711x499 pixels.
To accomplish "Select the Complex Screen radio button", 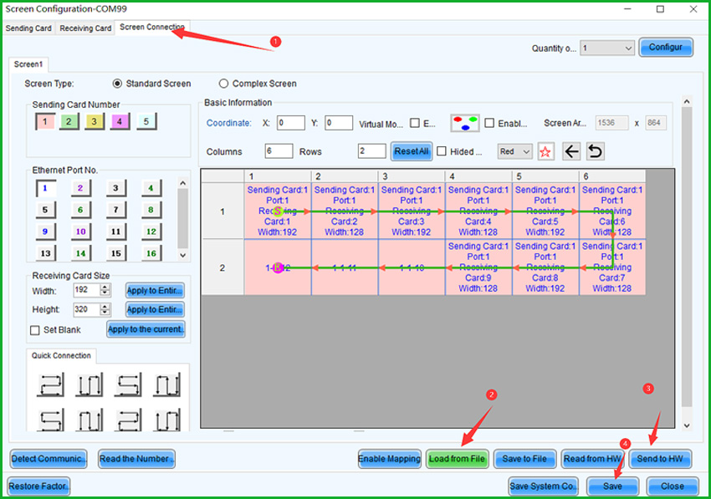I will (223, 83).
